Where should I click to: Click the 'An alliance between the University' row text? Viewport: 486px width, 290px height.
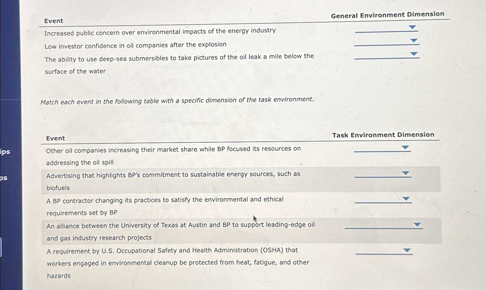(181, 231)
